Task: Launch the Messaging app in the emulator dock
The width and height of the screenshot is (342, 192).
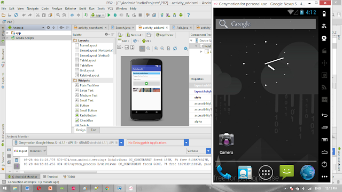Action: 286,172
